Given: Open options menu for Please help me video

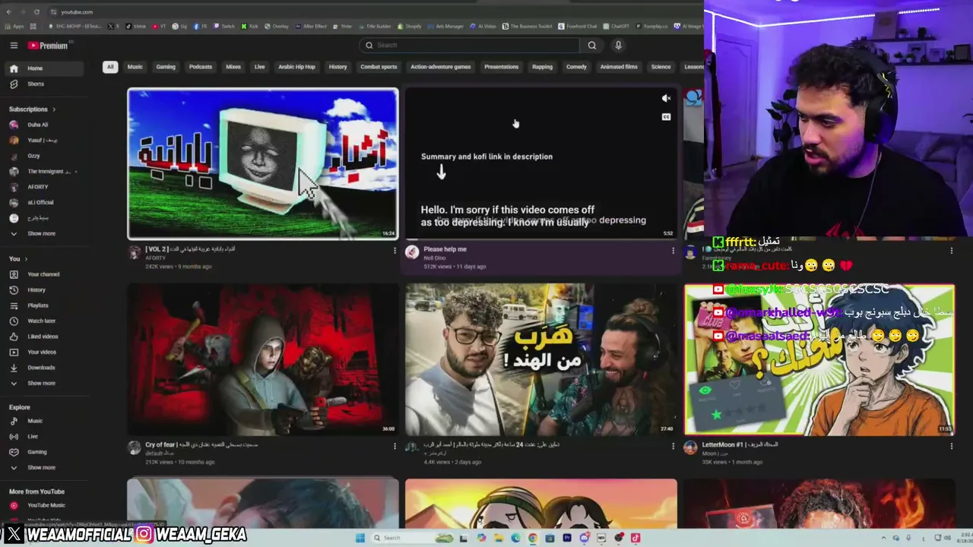Looking at the screenshot, I should pos(673,250).
